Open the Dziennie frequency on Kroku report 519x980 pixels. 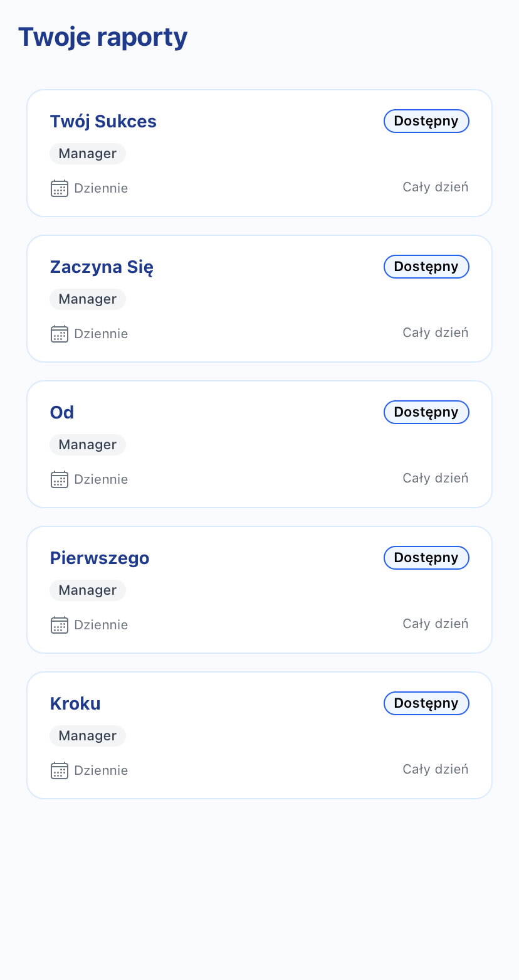point(101,770)
